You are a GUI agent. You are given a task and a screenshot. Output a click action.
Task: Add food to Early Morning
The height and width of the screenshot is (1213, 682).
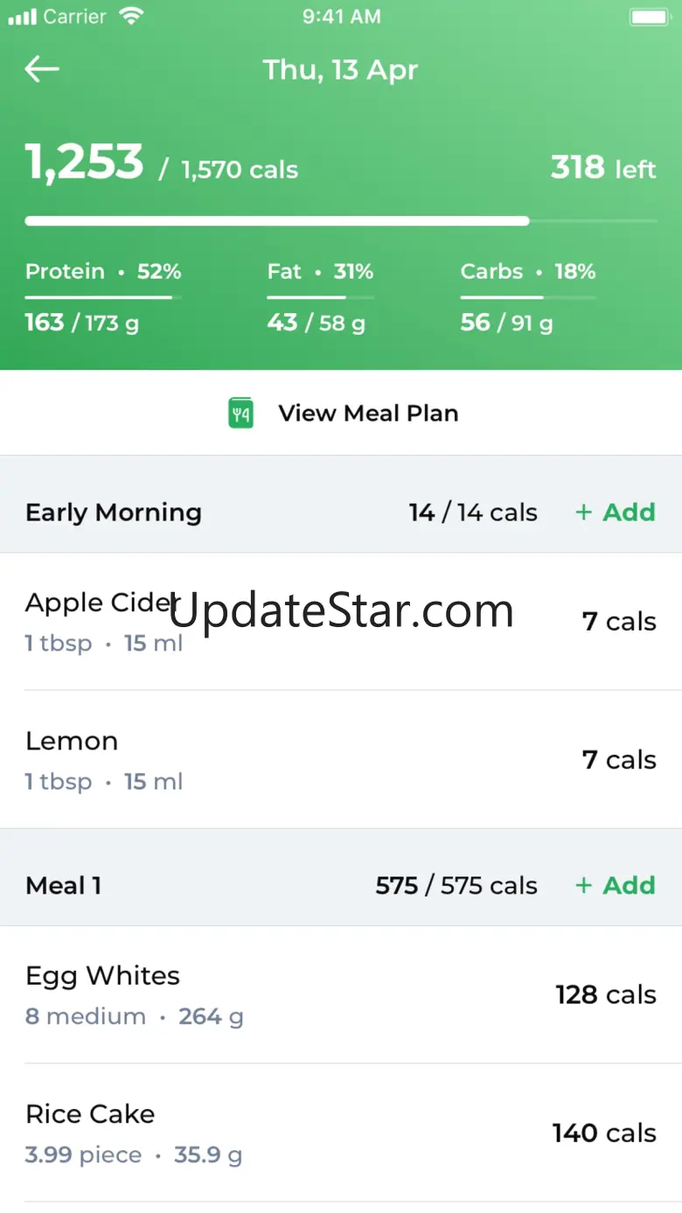point(616,512)
